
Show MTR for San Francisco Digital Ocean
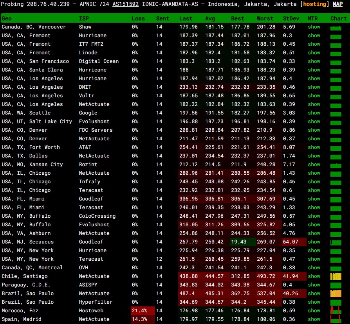pyautogui.click(x=314, y=61)
